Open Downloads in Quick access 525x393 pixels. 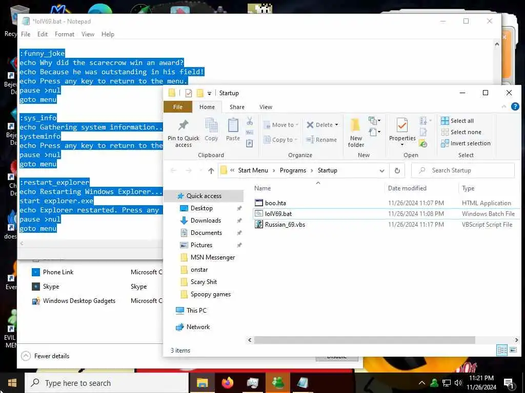[x=205, y=221]
